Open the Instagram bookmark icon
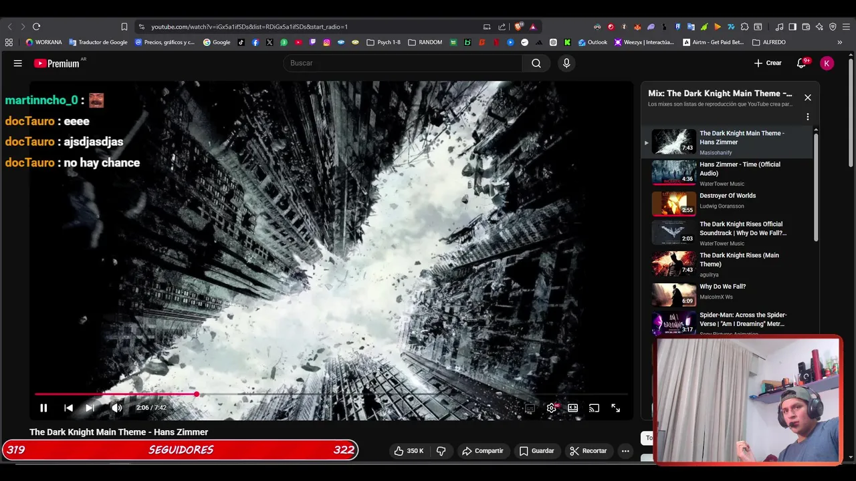This screenshot has height=481, width=856. click(326, 42)
